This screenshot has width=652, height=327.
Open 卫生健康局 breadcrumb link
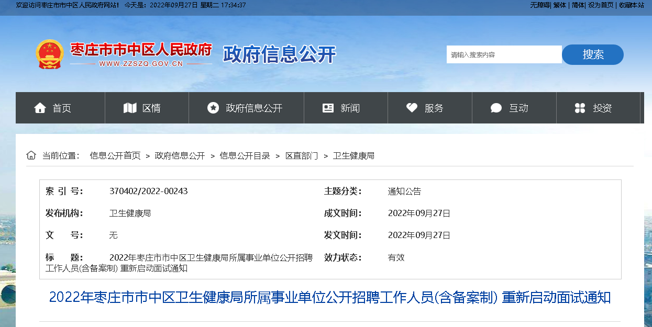[x=353, y=156]
